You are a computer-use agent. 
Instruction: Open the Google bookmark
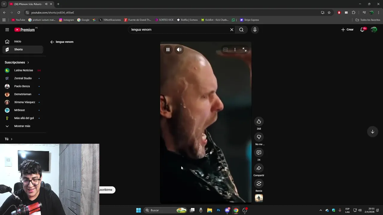click(x=83, y=20)
